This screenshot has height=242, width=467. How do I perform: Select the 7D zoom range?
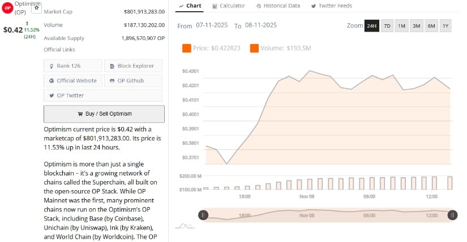[x=387, y=26]
